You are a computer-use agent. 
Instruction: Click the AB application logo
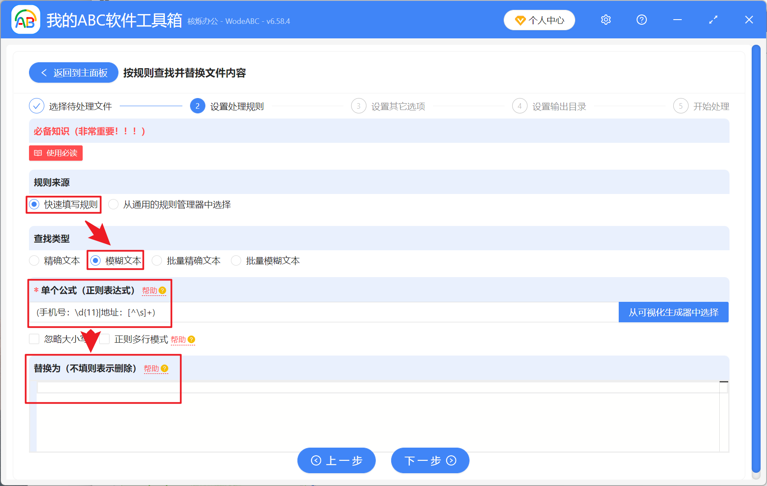coord(25,19)
